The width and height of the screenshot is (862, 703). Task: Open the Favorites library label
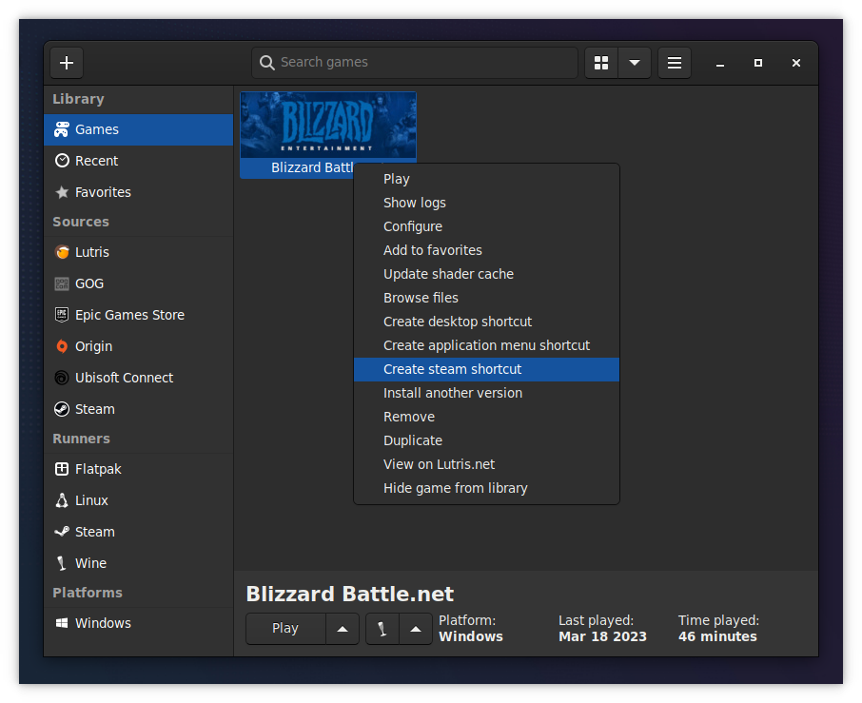point(103,192)
